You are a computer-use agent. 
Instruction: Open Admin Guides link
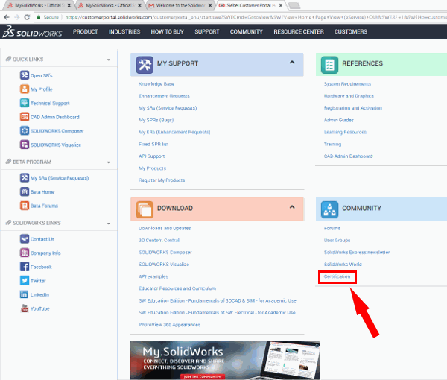339,120
